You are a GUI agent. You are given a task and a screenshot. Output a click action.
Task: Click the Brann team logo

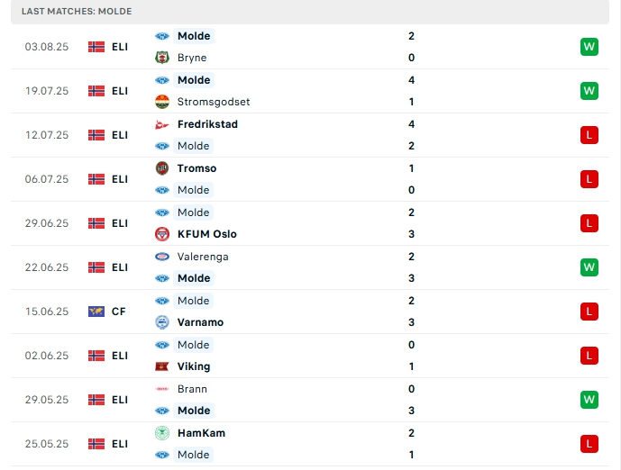(162, 389)
